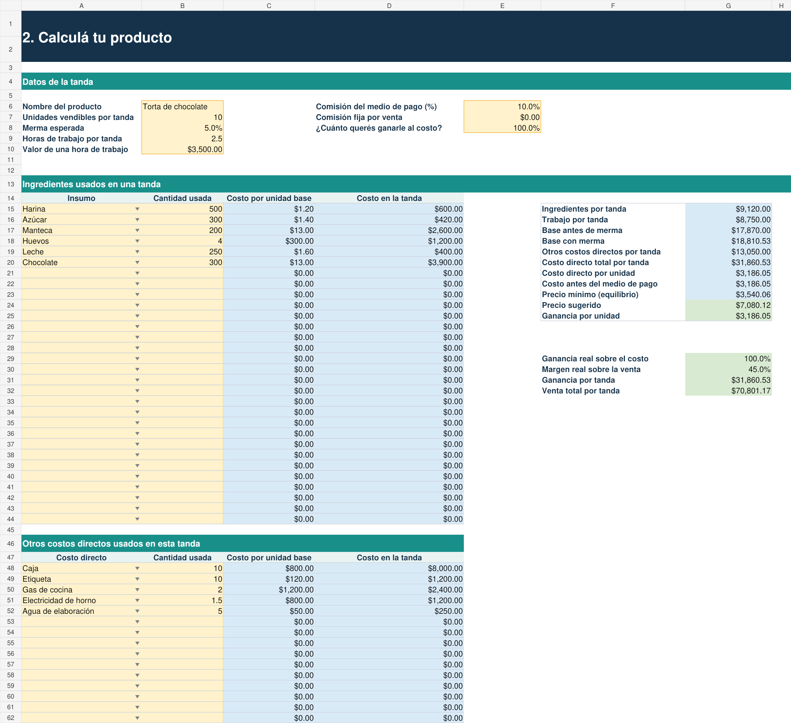
Task: Select the Precio sugerido $7,080.12 cell
Action: [x=728, y=305]
